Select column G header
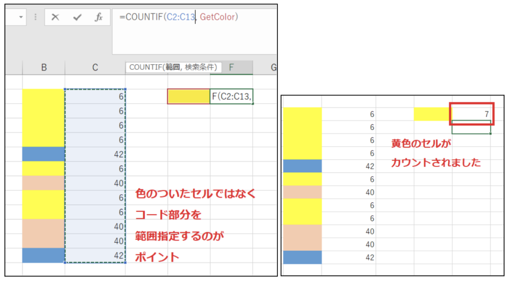511x281 pixels. pos(273,67)
